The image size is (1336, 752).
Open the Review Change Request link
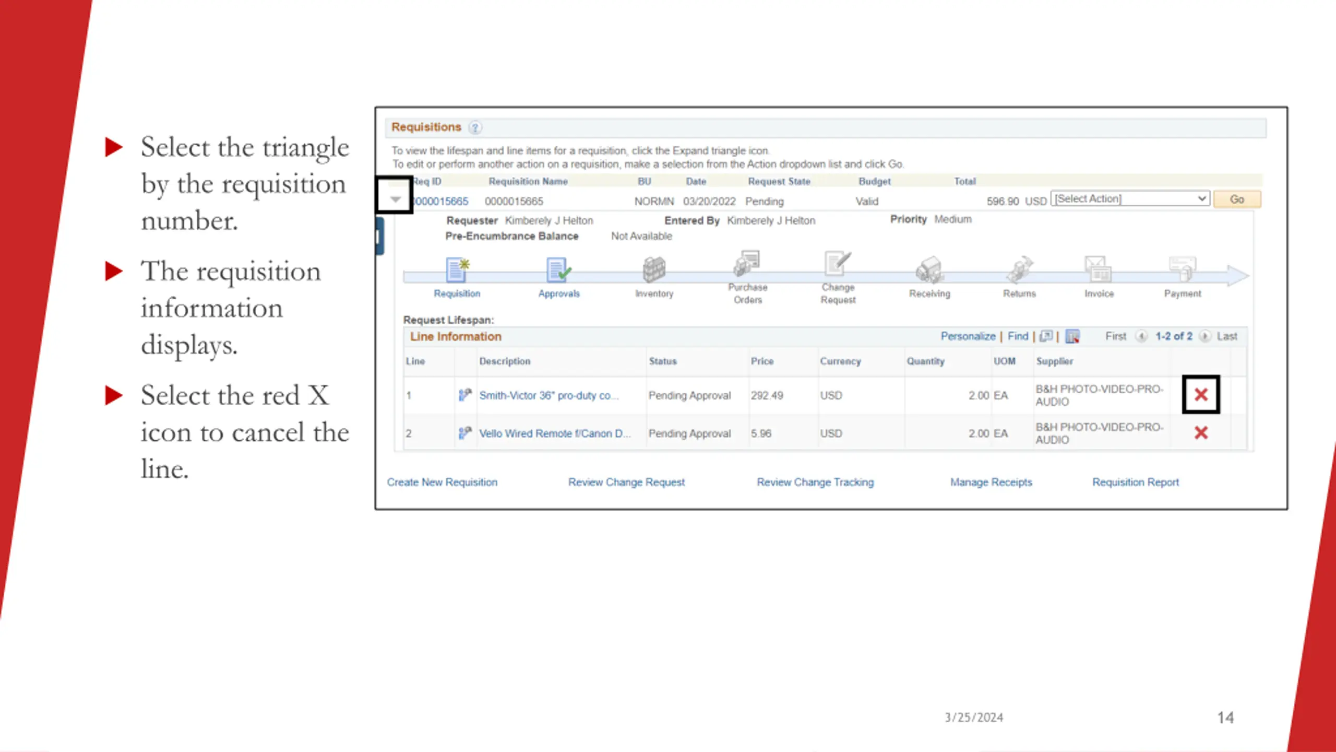click(x=626, y=483)
